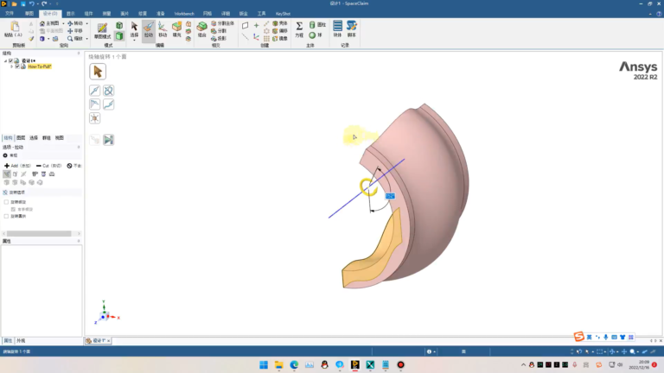Collapse the 设计1 tree node
The height and width of the screenshot is (373, 664).
[x=5, y=60]
